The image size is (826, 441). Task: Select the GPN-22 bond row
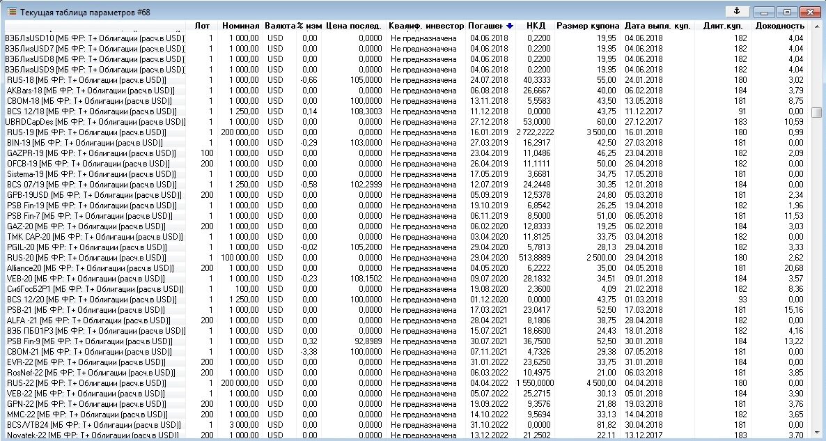405,403
